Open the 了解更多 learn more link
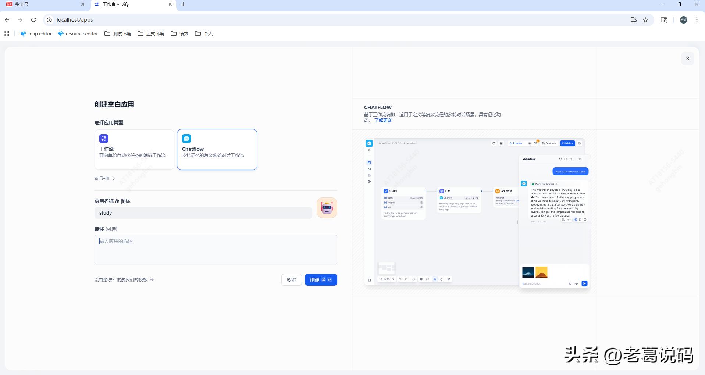 click(x=383, y=121)
